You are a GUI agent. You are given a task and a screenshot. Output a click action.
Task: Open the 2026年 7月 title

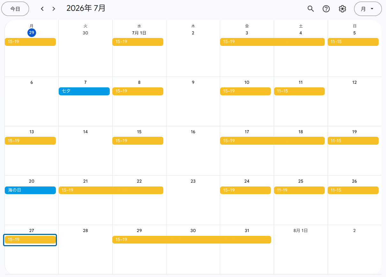[x=86, y=8]
